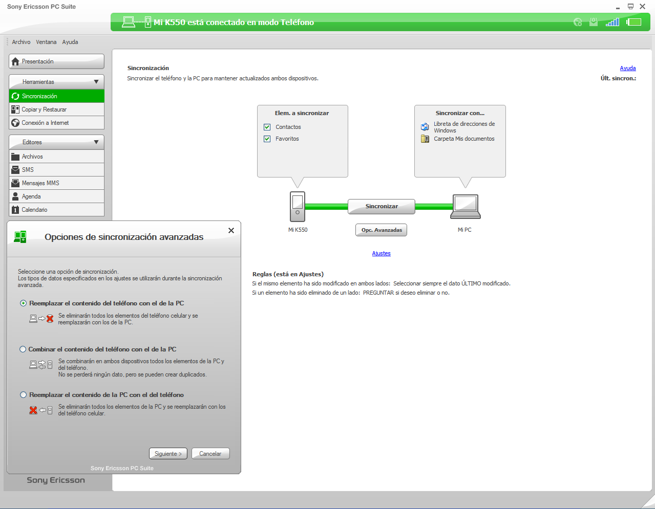This screenshot has height=509, width=655.
Task: Click 'Libreta de direcciones de Windows' text
Action: [x=464, y=127]
